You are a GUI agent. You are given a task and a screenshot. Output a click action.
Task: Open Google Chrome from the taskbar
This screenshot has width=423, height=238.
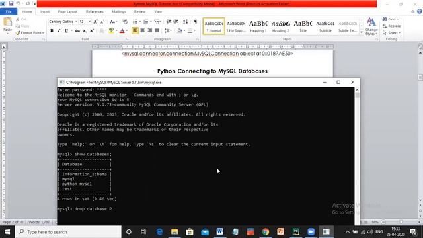click(266, 232)
